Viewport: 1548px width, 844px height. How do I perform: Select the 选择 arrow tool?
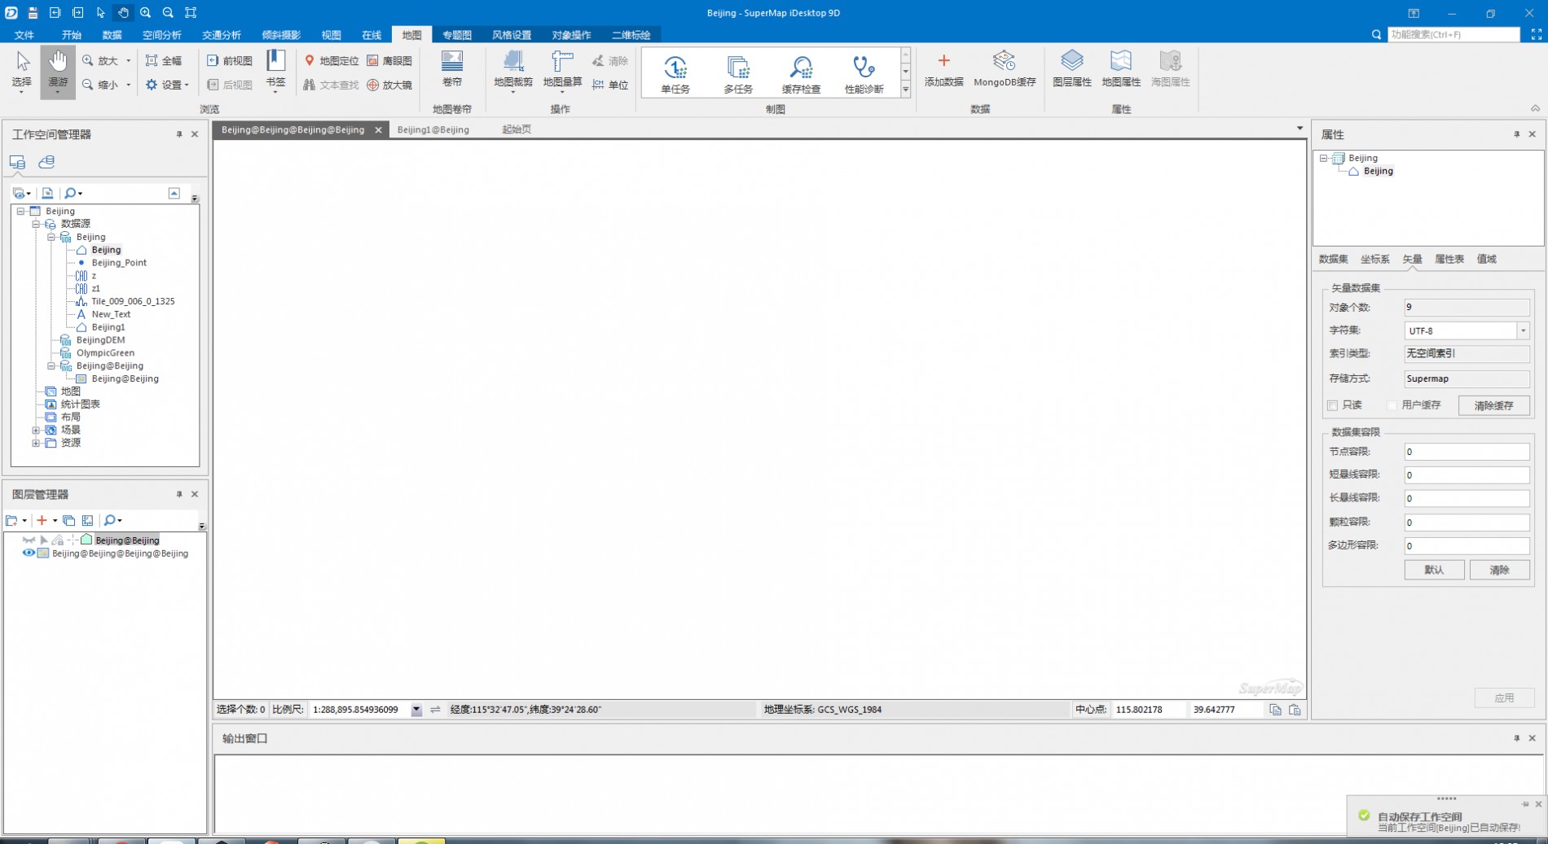pyautogui.click(x=22, y=71)
